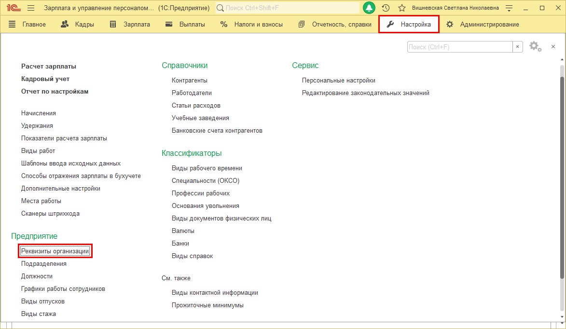
Task: Open the navigation settings gears icon
Action: coord(535,46)
